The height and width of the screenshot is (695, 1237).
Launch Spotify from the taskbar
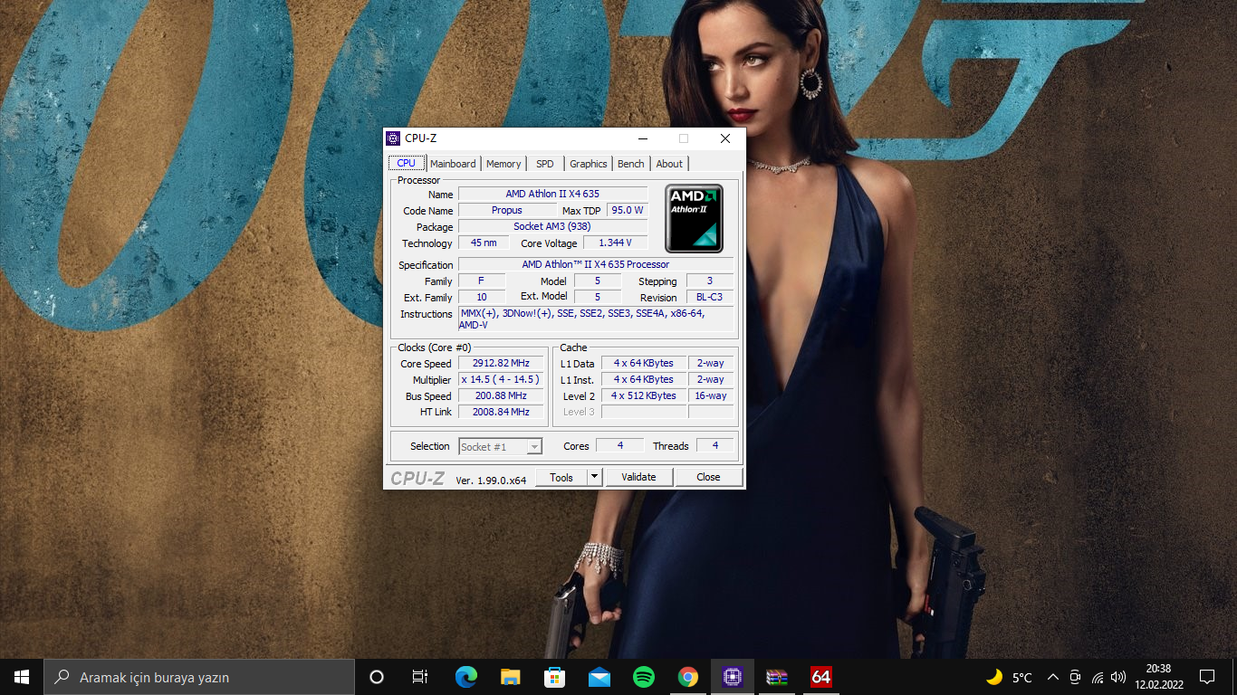coord(643,677)
